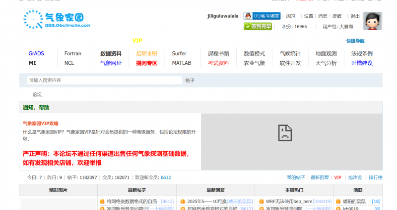Image resolution: width=397 pixels, height=210 pixels.
Task: Click the QQ帐号绑定 penguin button
Action: [262, 16]
